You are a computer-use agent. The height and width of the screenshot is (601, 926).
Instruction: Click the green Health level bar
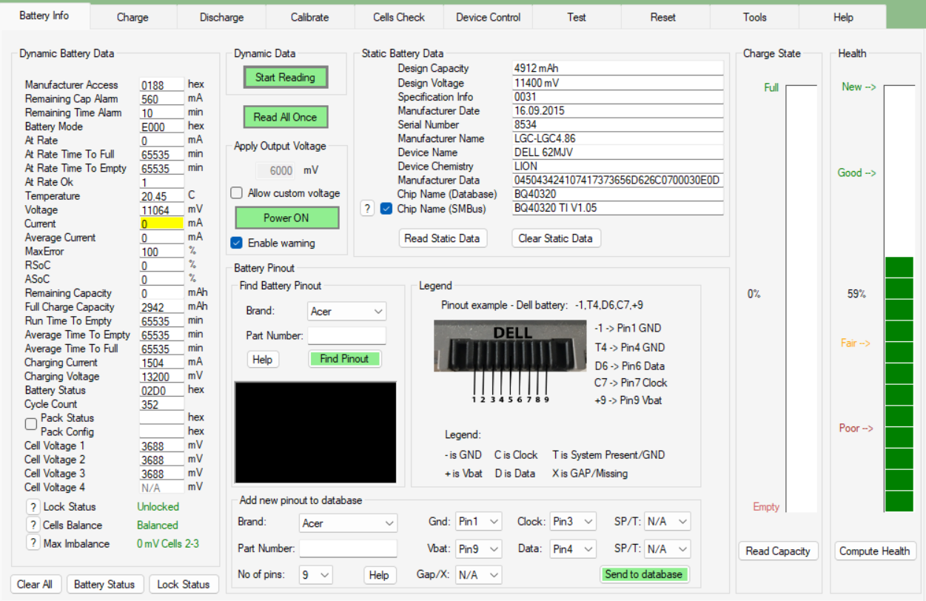coord(899,383)
